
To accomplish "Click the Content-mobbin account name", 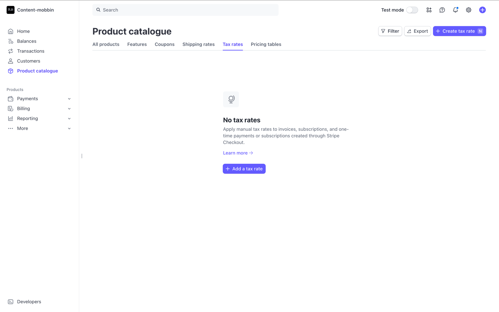I will (35, 10).
